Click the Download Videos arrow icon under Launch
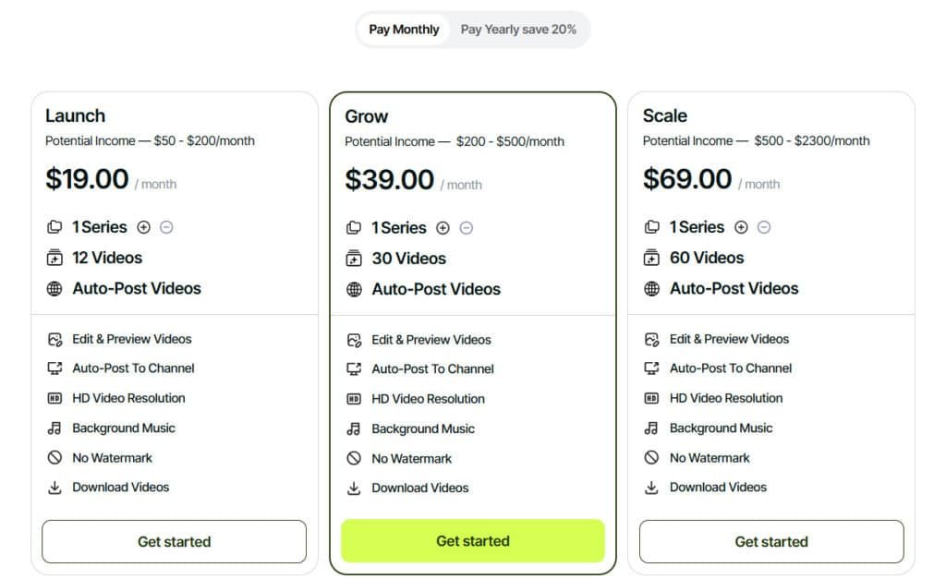Image resolution: width=946 pixels, height=579 pixels. pyautogui.click(x=54, y=488)
